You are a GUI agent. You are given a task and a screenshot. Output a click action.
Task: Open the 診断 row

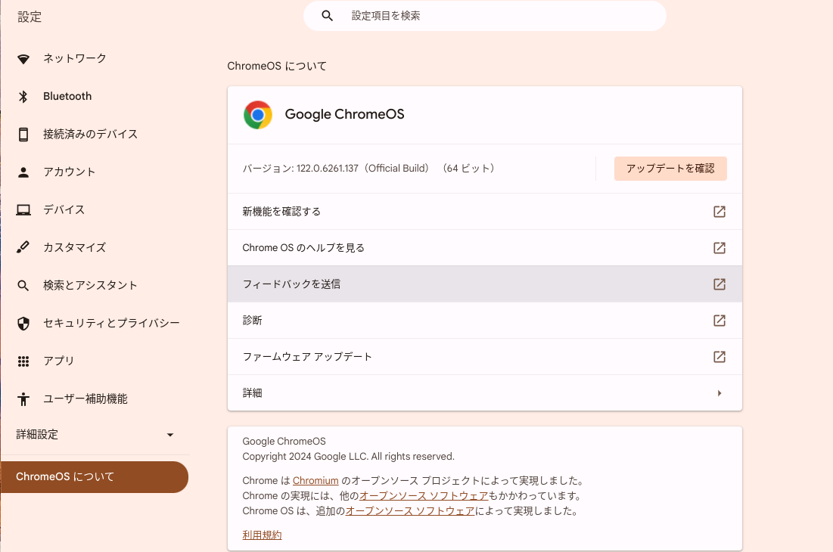[484, 321]
